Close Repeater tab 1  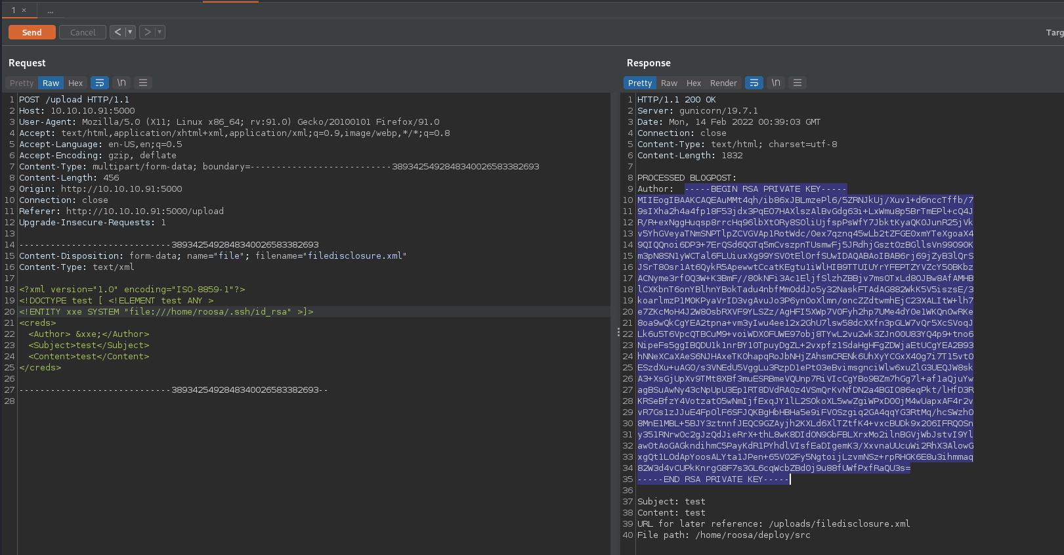[x=24, y=11]
